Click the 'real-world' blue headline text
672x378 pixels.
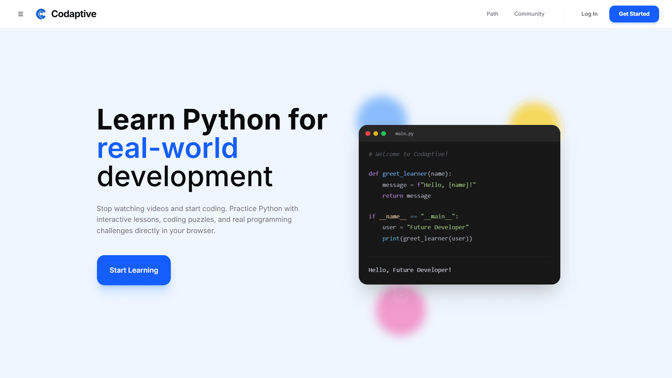167,148
